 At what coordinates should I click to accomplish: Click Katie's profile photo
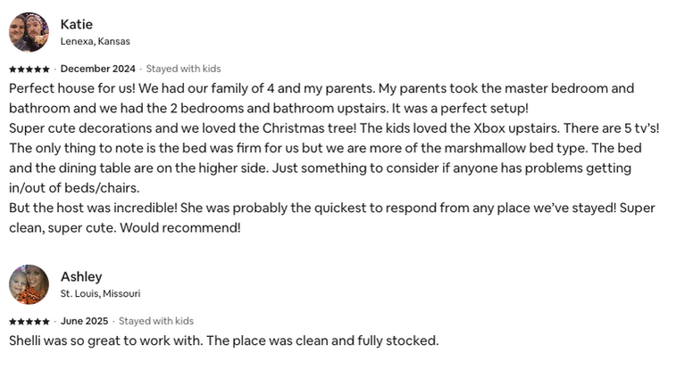coord(29,32)
